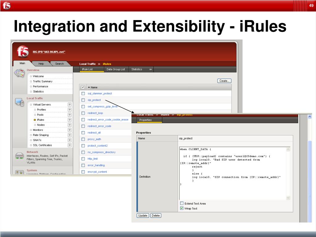Click the Definition text area scroll down arrow
The width and height of the screenshot is (316, 237).
pyautogui.click(x=288, y=198)
